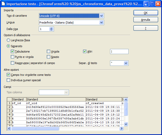Image resolution: width=162 pixels, height=135 pixels.
Task: Click preview row number 6
Action: point(10,122)
